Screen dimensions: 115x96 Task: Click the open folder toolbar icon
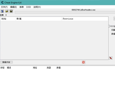[x=7, y=11]
